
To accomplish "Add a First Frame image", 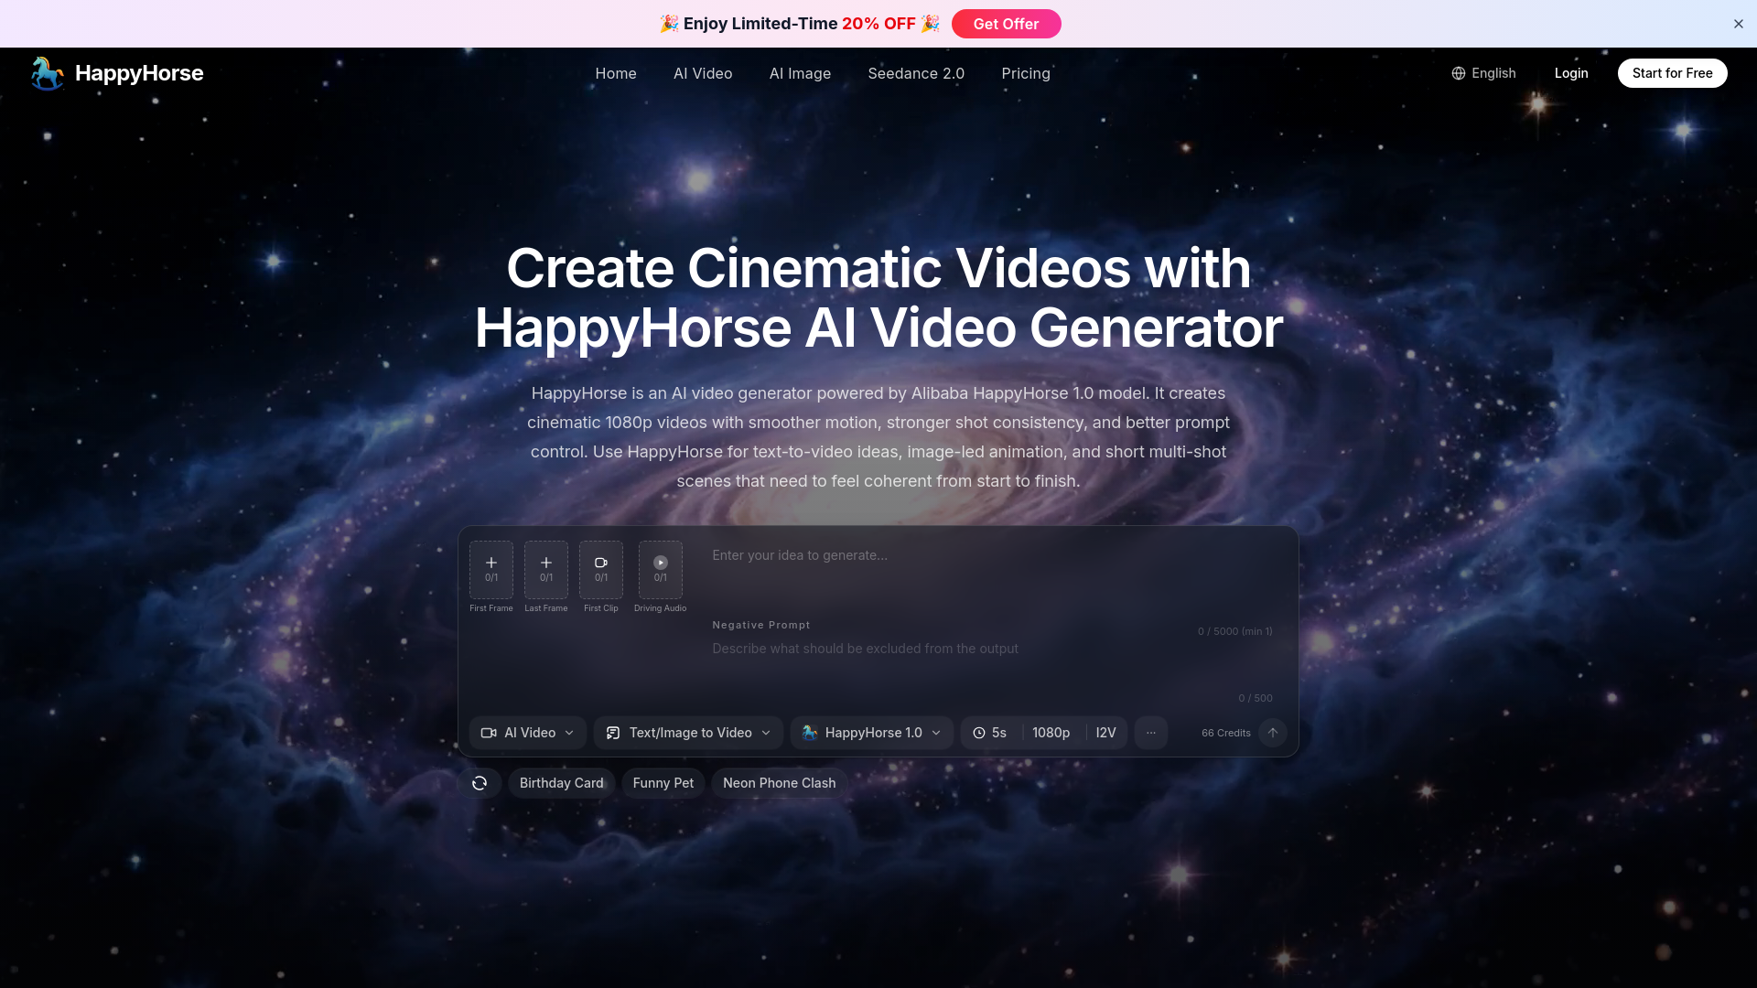I will (x=491, y=569).
